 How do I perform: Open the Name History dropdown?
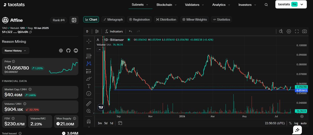pos(15,51)
